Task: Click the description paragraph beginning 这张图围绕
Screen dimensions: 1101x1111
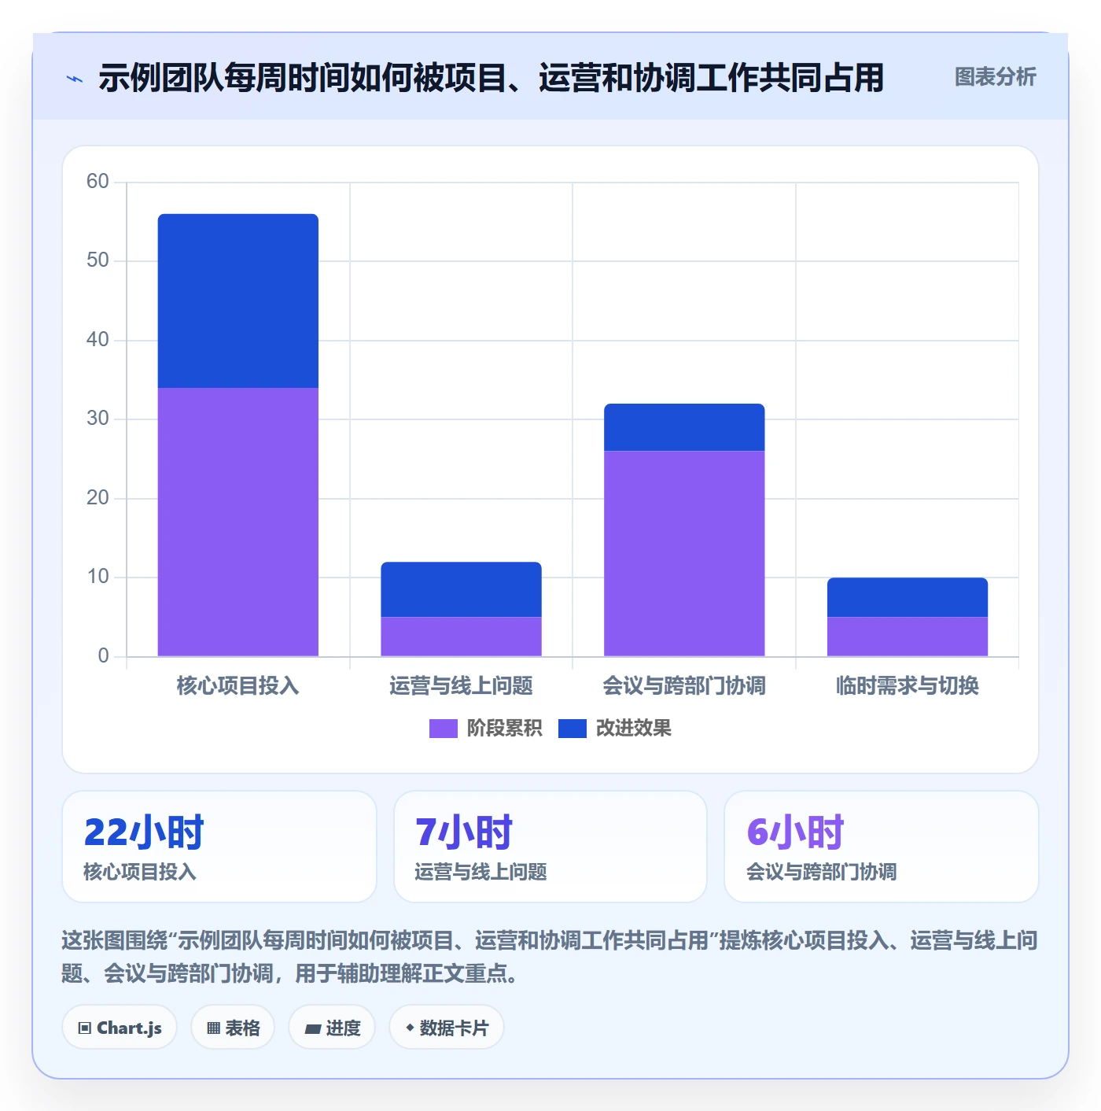Action: pos(550,957)
